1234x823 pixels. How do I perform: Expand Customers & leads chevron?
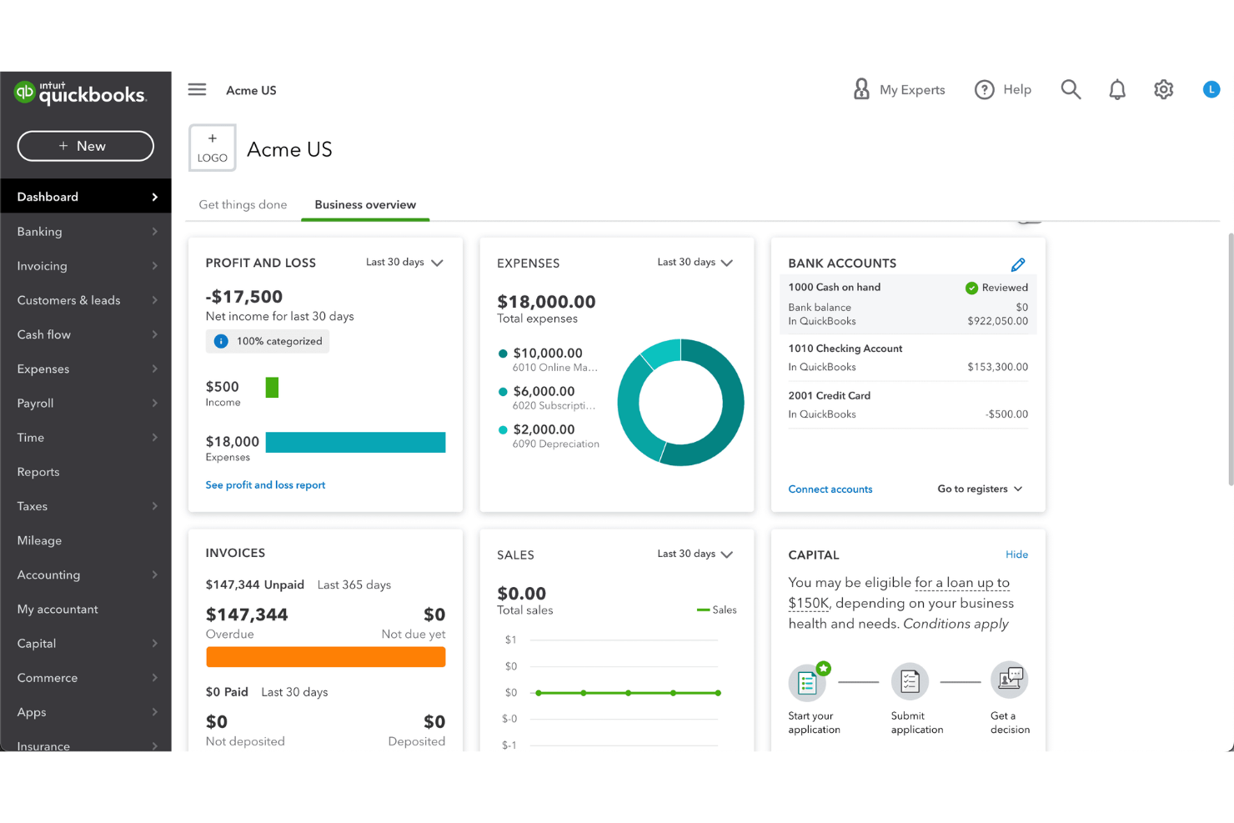154,300
